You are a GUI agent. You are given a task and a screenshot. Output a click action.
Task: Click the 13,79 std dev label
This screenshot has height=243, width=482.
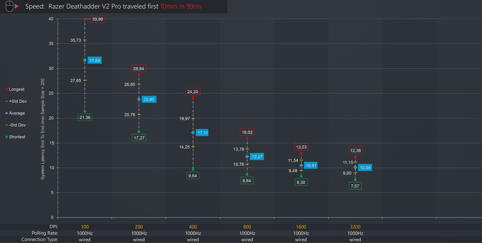239,149
